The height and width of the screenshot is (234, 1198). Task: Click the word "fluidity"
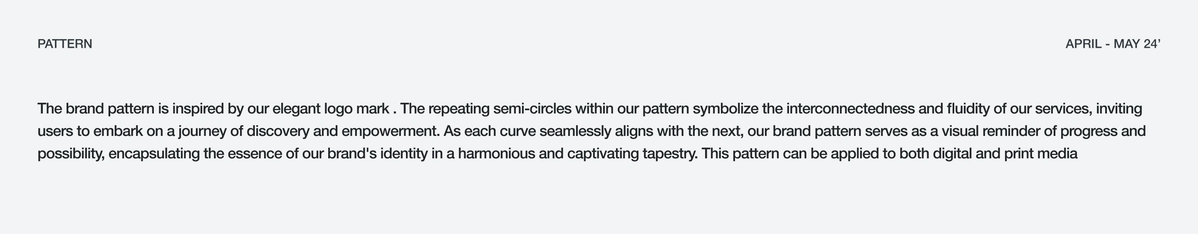[968, 108]
